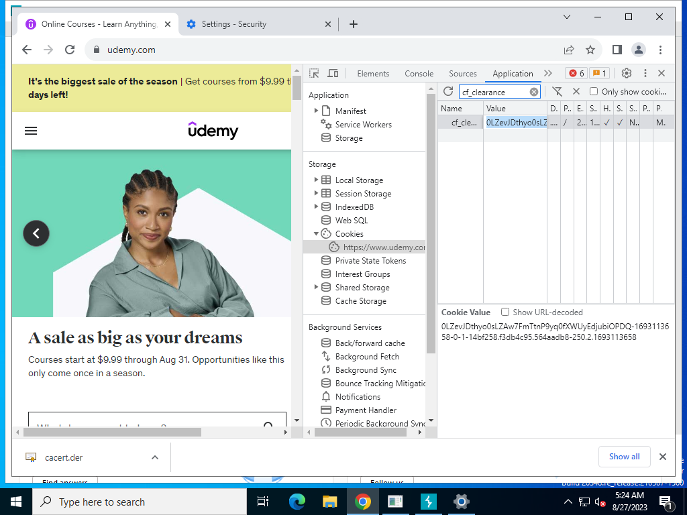Check Show URL-decoded option
Viewport: 687px width, 515px height.
pos(505,312)
